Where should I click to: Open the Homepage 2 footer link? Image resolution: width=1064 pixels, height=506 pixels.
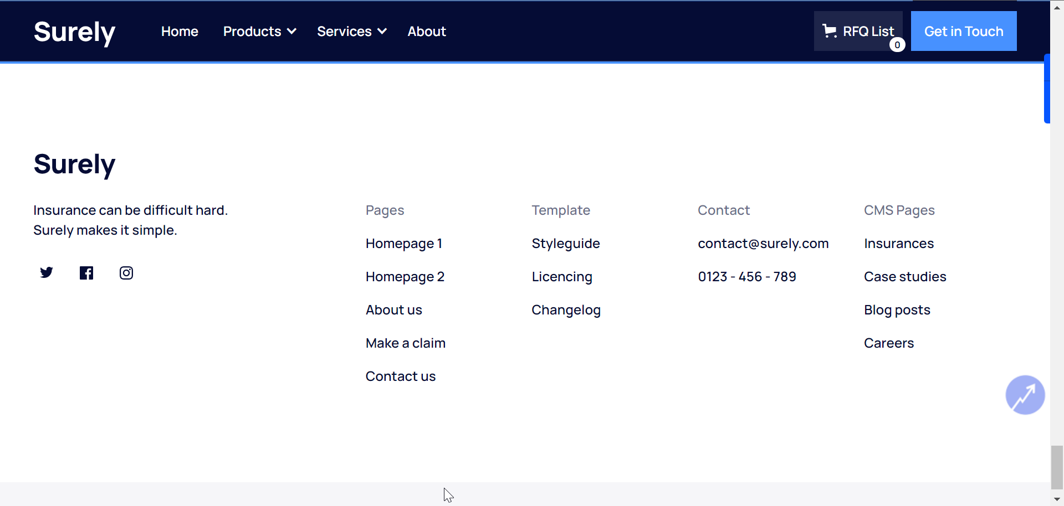[405, 277]
